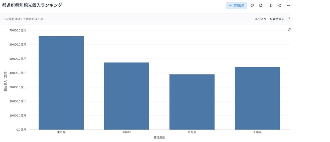Open the three-dot more options menu

(x=288, y=5)
